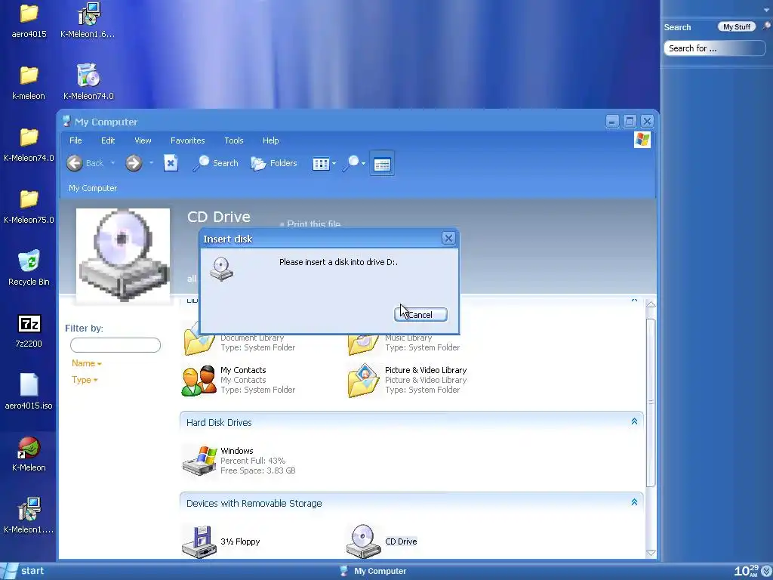The height and width of the screenshot is (580, 773).
Task: Select the 3½ Floppy drive icon
Action: pyautogui.click(x=199, y=541)
